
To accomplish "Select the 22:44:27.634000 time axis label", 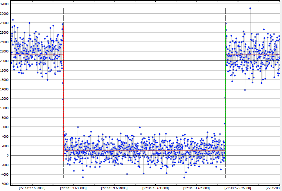I will click(32, 188).
